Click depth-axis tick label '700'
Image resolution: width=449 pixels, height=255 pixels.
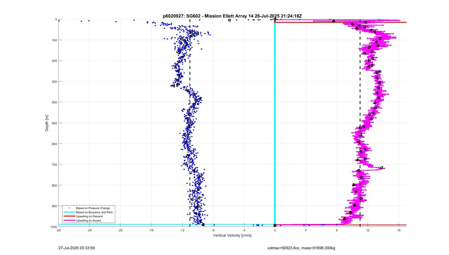pos(54,165)
